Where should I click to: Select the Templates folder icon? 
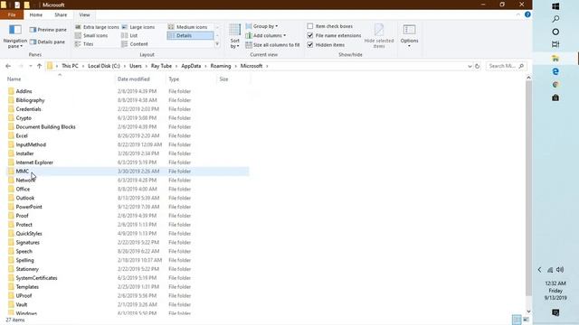click(11, 287)
